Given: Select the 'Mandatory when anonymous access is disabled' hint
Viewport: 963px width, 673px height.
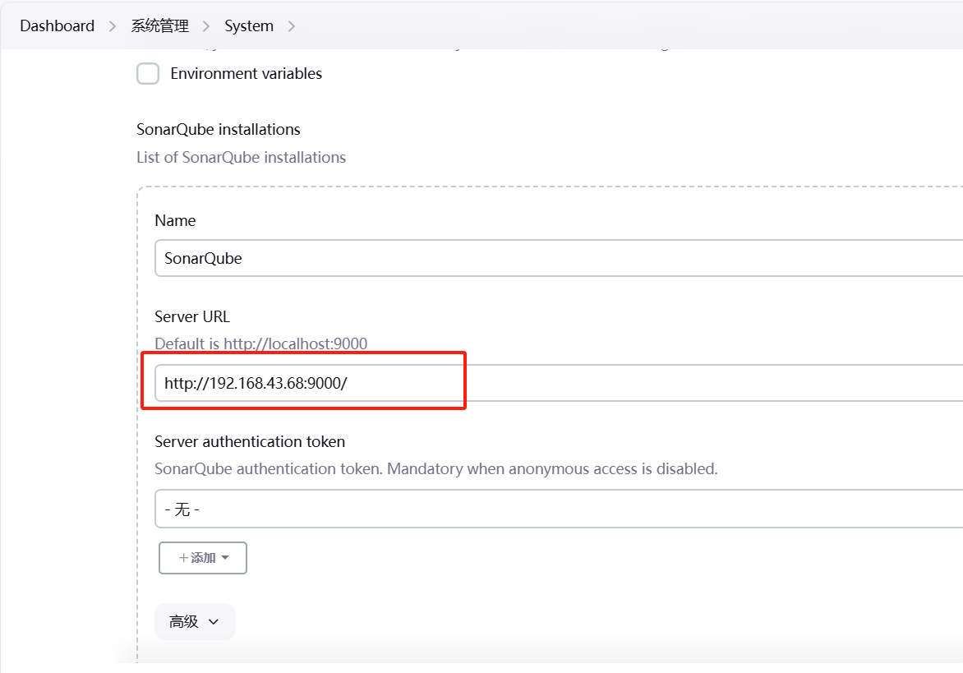Looking at the screenshot, I should click(552, 469).
